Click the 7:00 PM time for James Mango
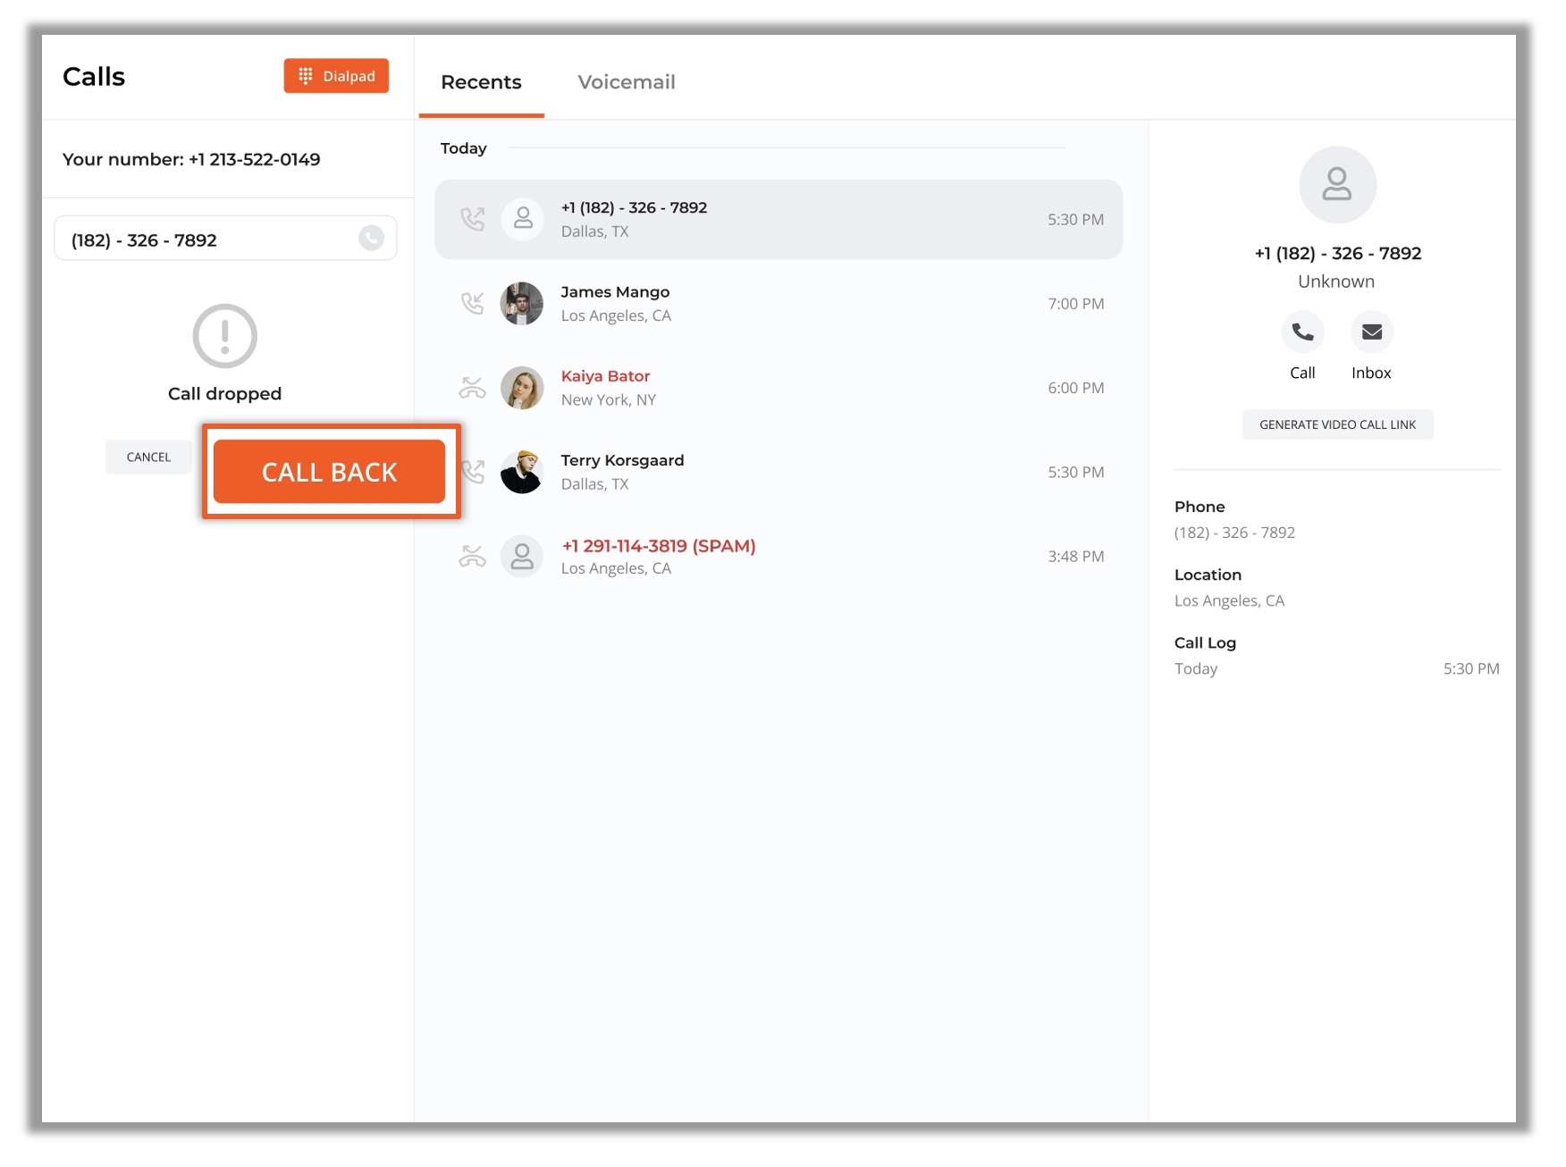The image size is (1566, 1167). point(1075,304)
